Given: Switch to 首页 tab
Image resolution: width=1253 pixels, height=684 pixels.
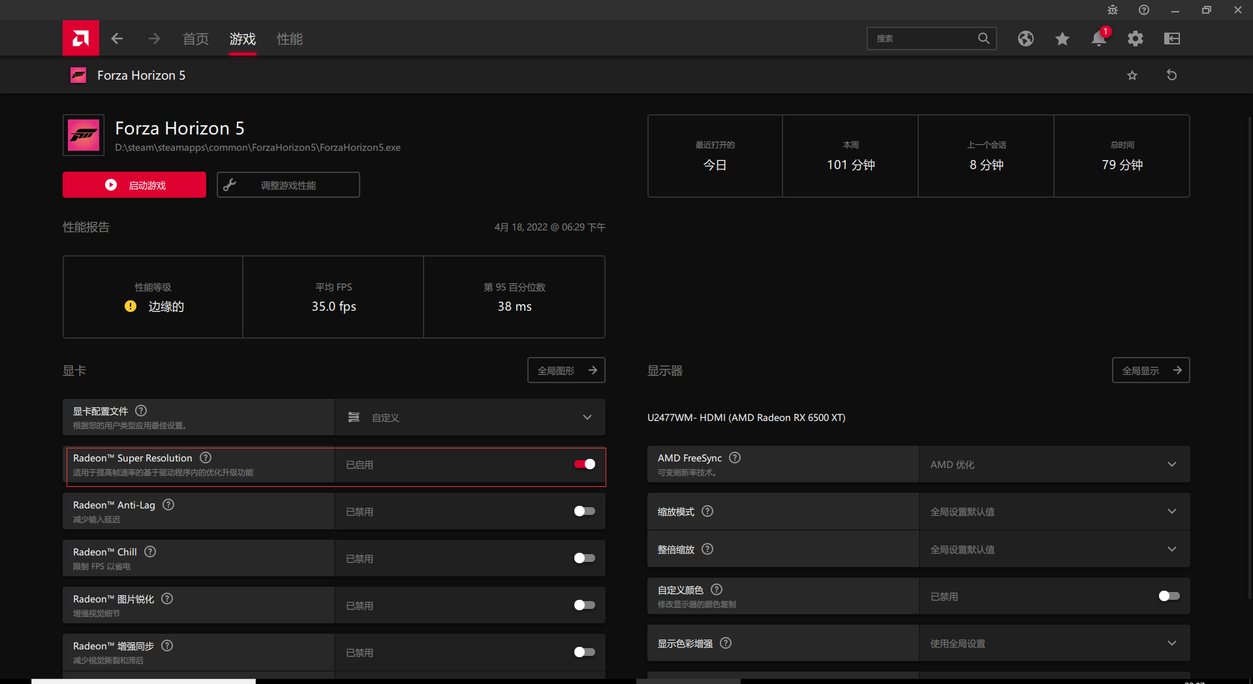Looking at the screenshot, I should (x=196, y=39).
